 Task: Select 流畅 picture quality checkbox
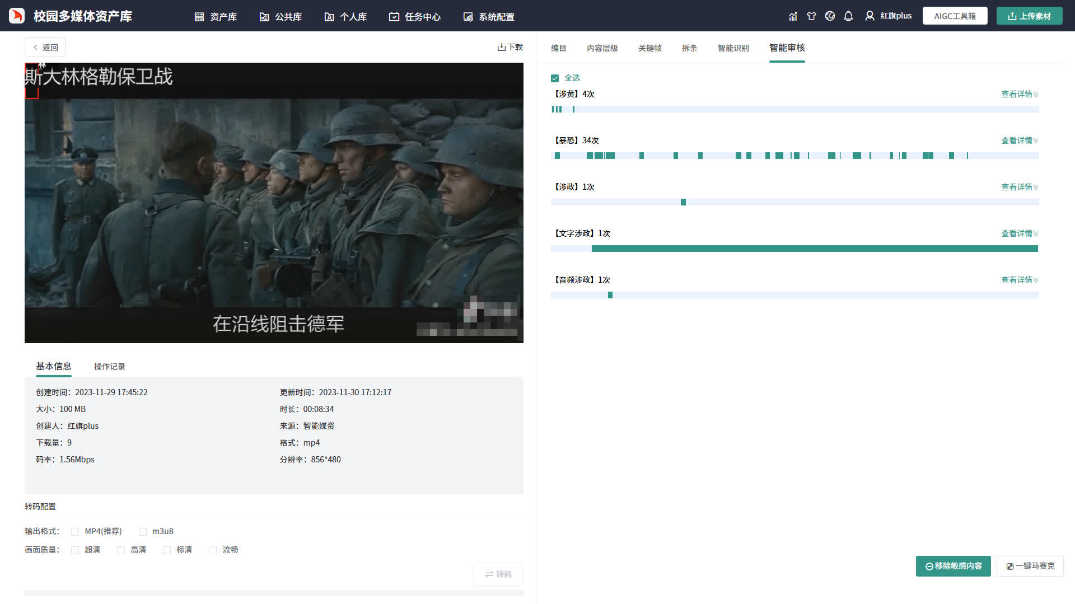pyautogui.click(x=213, y=550)
